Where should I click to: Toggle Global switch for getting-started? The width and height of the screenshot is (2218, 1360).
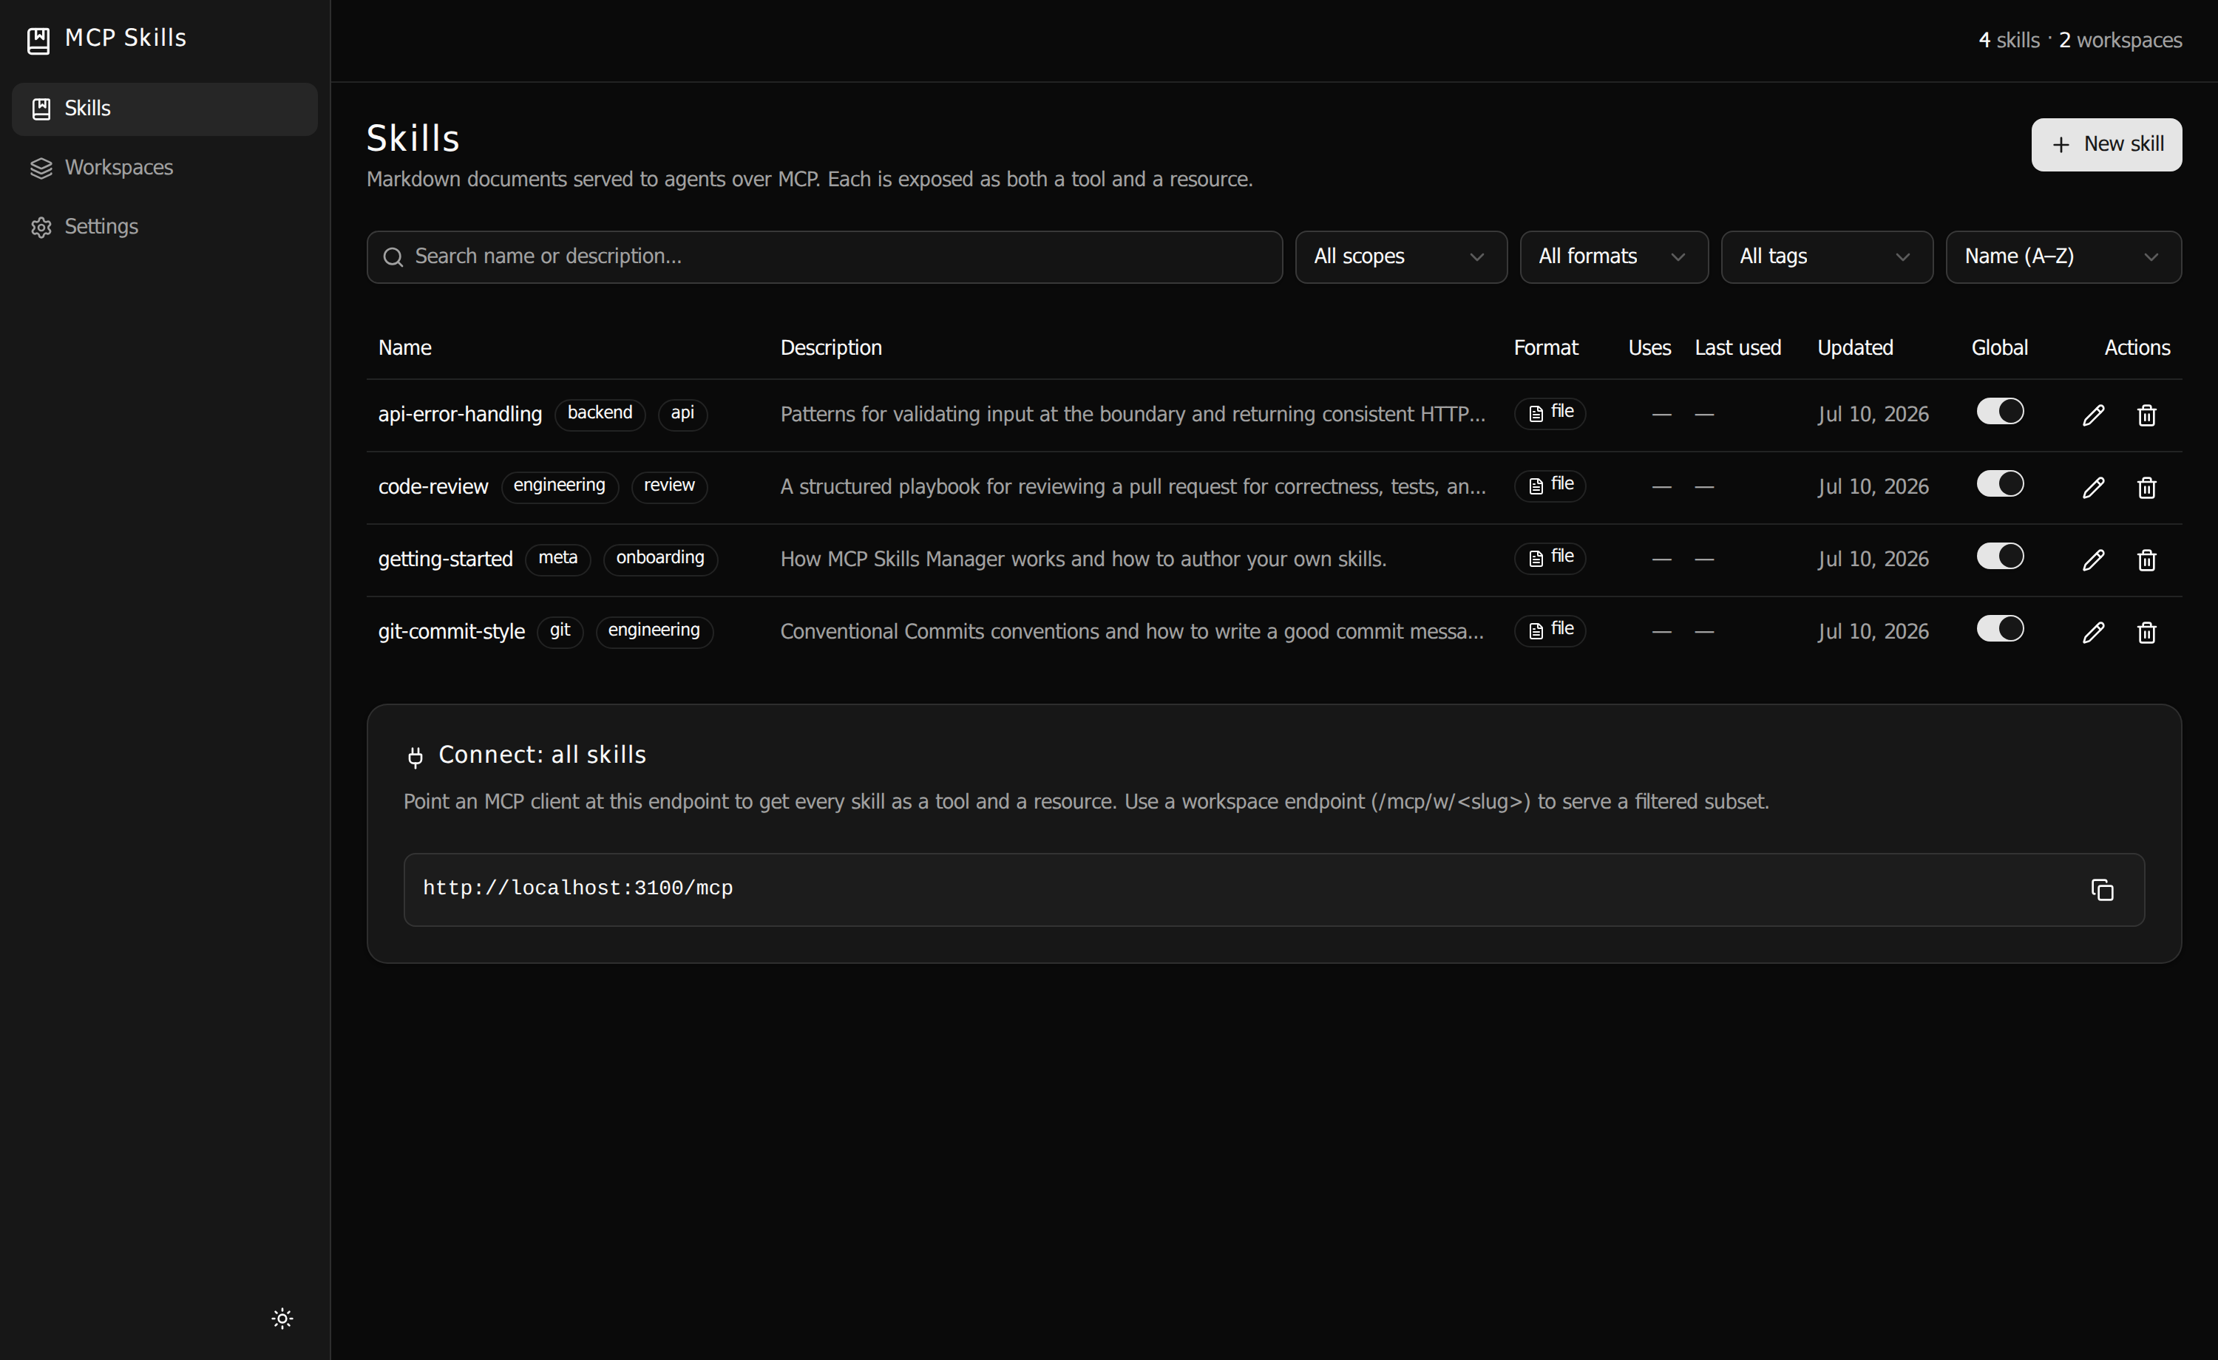tap(1999, 557)
